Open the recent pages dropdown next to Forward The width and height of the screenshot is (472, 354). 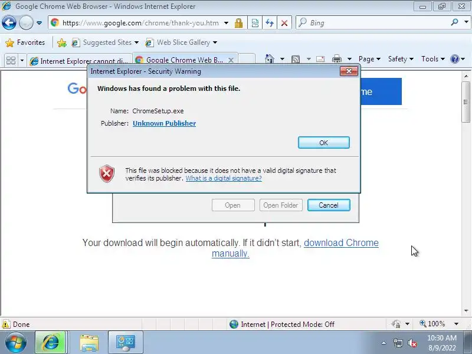[x=39, y=23]
